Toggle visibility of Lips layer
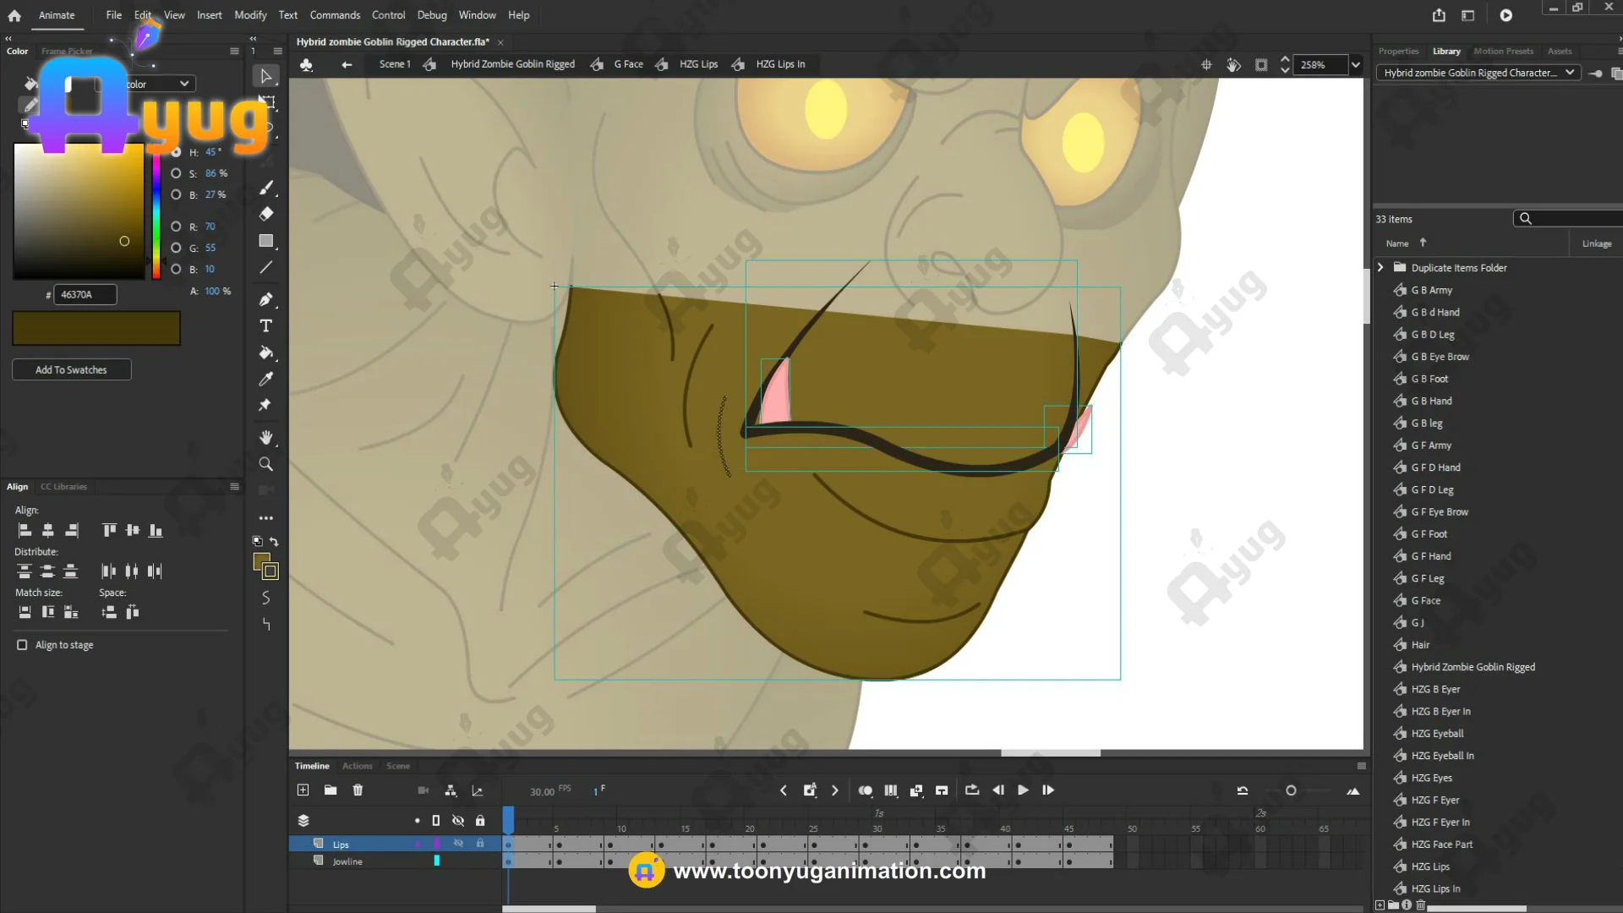 (458, 844)
